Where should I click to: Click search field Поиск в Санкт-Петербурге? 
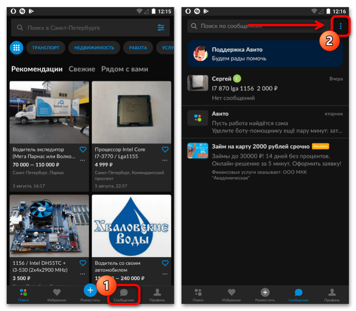(90, 28)
